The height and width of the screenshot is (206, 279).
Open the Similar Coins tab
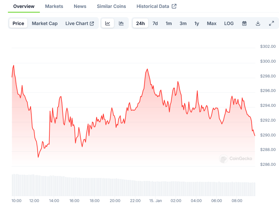tap(111, 6)
